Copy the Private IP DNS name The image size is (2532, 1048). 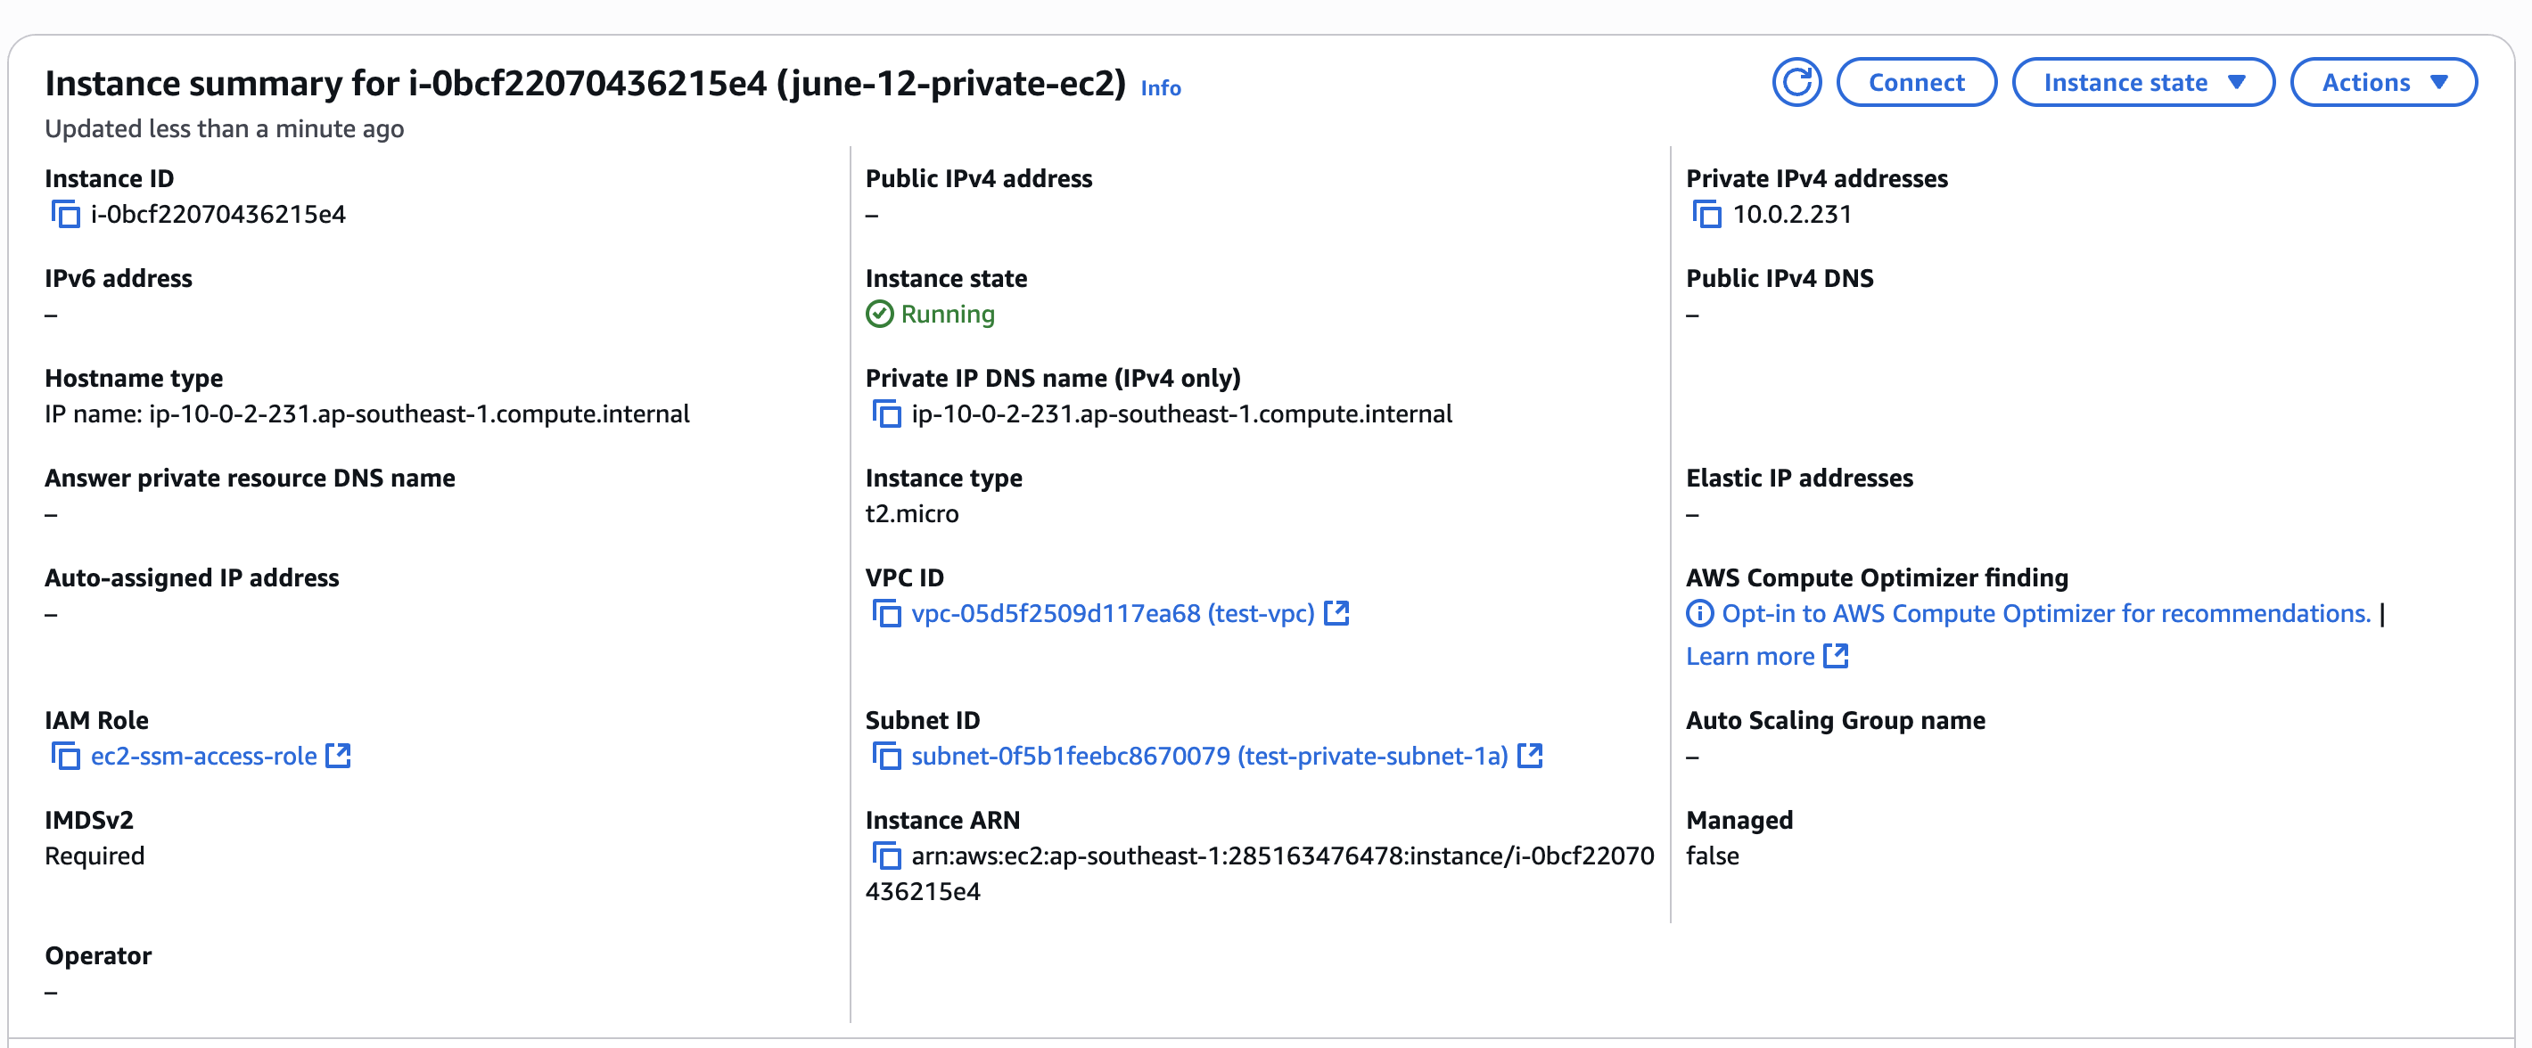886,413
